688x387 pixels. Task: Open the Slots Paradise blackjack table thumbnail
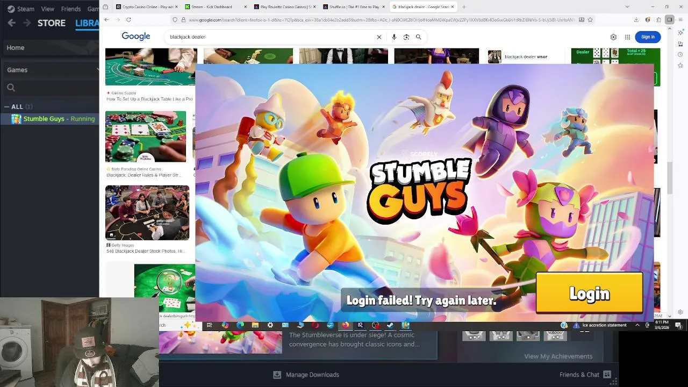[146, 137]
